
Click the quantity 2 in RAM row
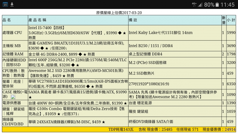coord(224,54)
